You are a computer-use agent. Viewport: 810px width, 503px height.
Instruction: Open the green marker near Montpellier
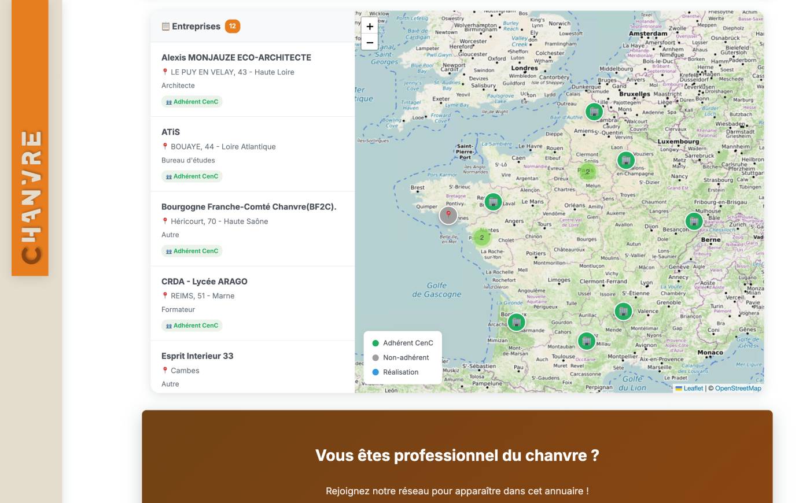(x=586, y=341)
